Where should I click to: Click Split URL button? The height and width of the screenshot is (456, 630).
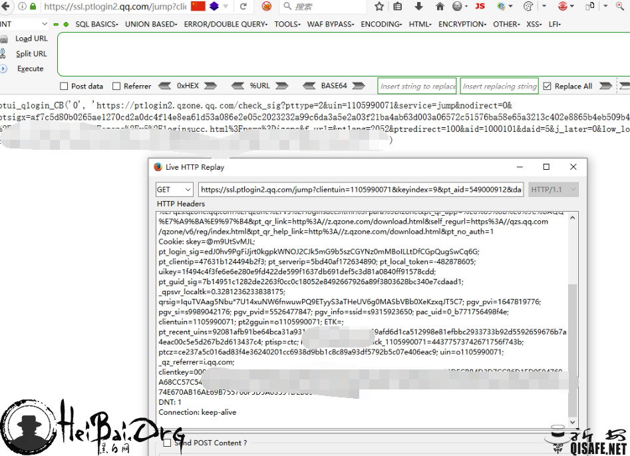pyautogui.click(x=31, y=54)
